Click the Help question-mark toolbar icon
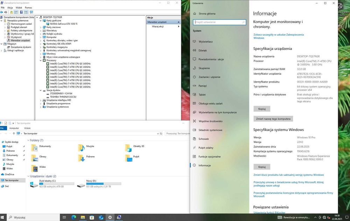 pos(21,12)
